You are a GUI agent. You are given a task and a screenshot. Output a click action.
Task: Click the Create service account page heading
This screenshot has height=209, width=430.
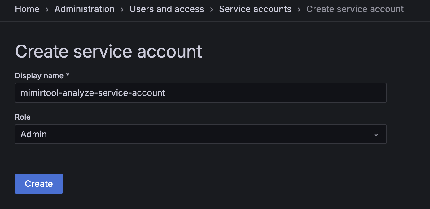pyautogui.click(x=108, y=51)
